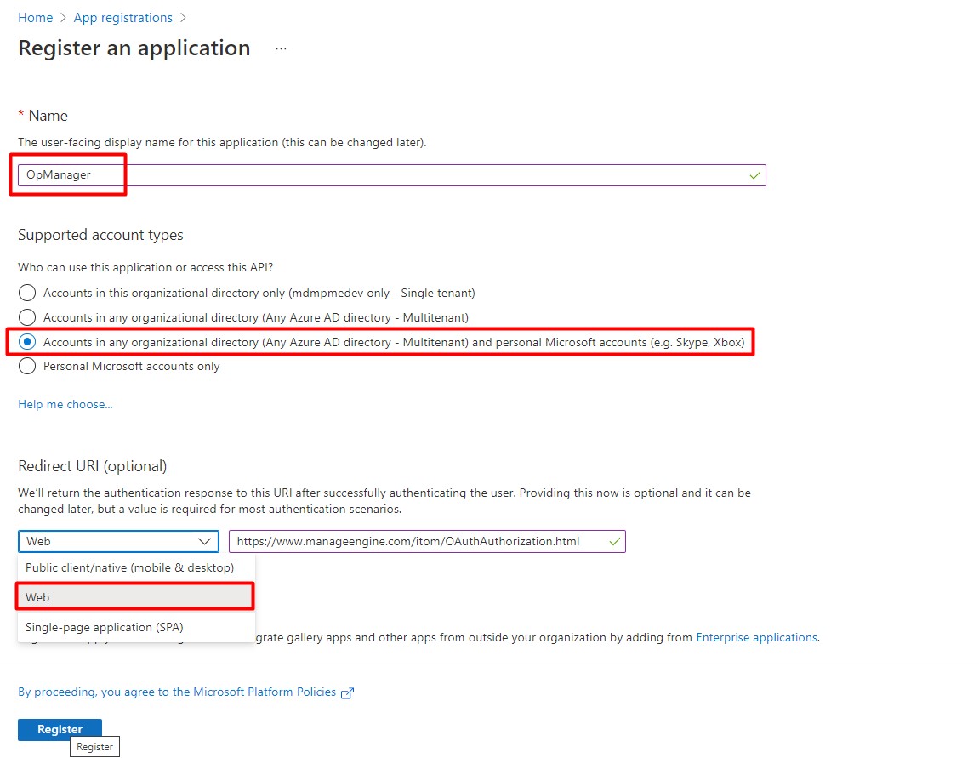Navigate to Home via the breadcrumb
979x758 pixels.
click(x=35, y=17)
